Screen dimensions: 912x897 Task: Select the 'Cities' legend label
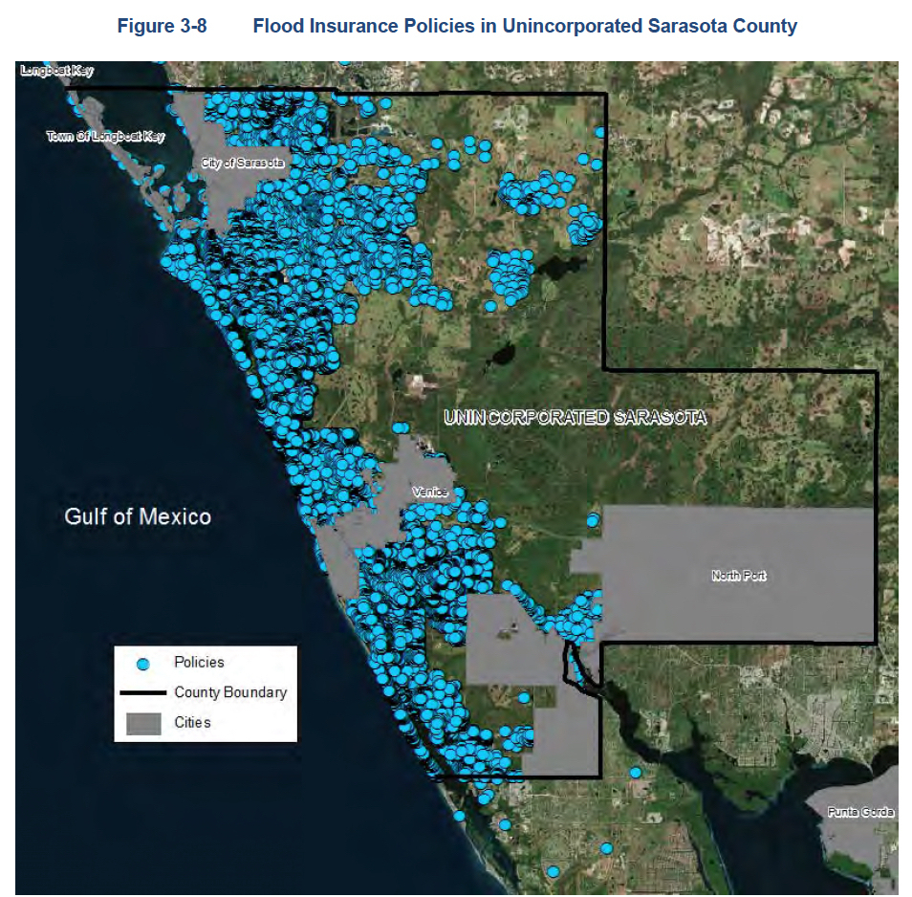(x=192, y=722)
